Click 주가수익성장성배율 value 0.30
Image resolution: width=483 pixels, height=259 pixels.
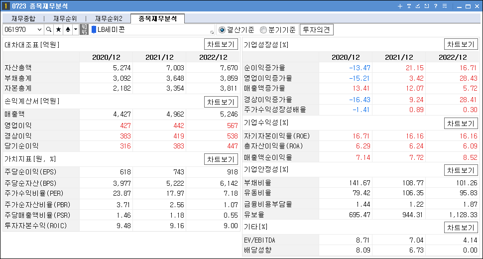click(x=470, y=110)
